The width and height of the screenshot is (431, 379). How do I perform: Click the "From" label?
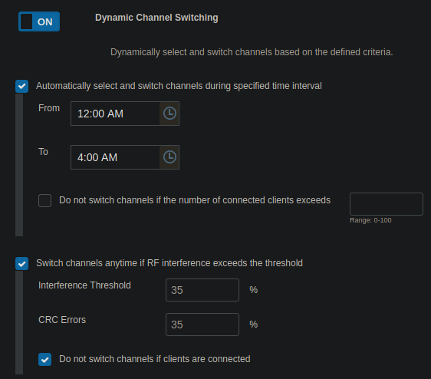49,108
